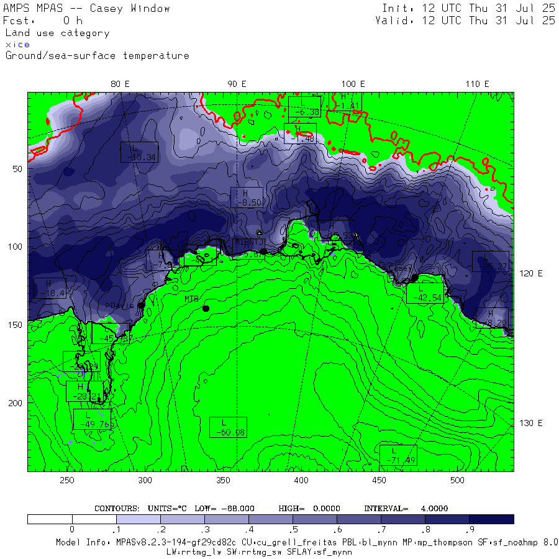Click the y-axis tick label '50'
The height and width of the screenshot is (559, 559).
coord(17,169)
